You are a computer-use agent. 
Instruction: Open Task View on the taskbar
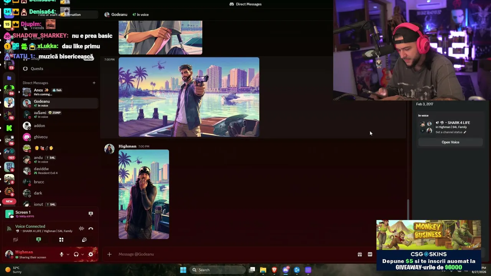(x=252, y=270)
